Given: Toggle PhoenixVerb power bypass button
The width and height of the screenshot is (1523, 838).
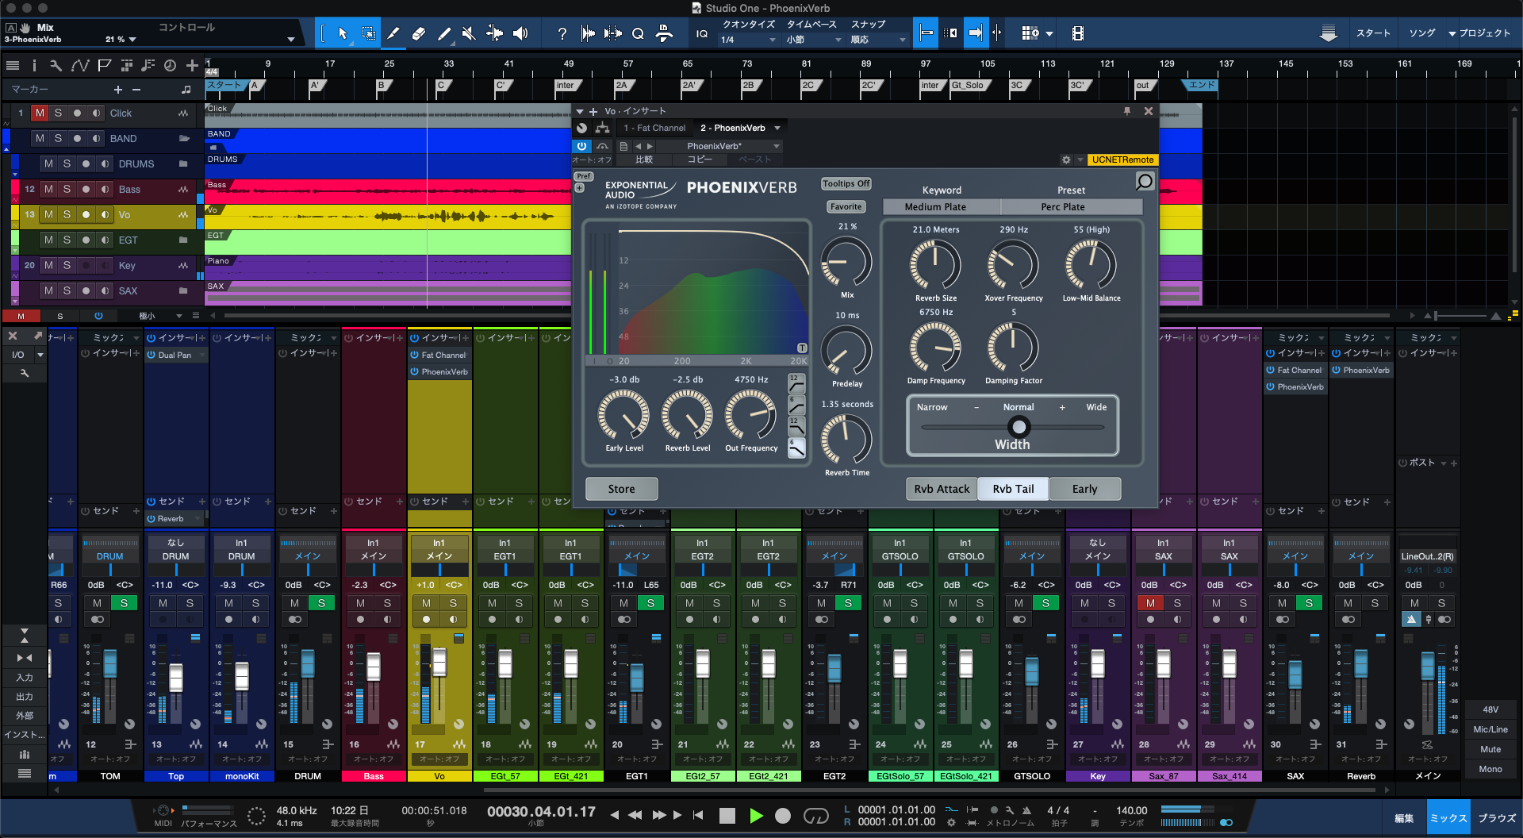Looking at the screenshot, I should pyautogui.click(x=581, y=146).
